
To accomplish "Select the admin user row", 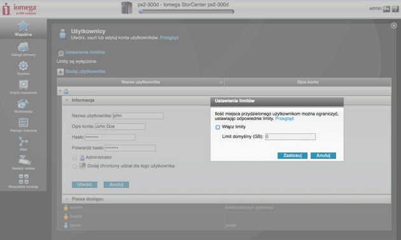I will pos(224,208).
